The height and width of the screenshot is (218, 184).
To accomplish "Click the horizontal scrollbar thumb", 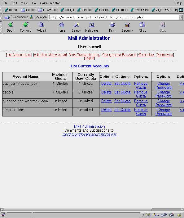I will 78,210.
